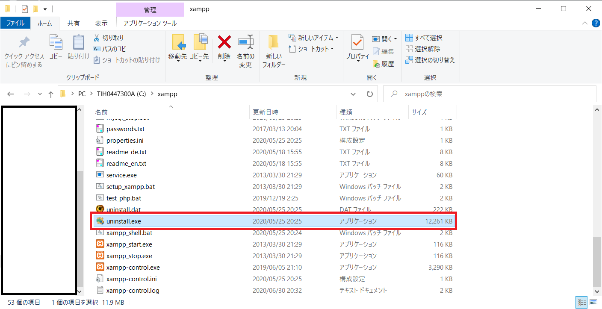Click Copy path (パスのコピー)
Image resolution: width=602 pixels, height=309 pixels.
click(x=112, y=49)
